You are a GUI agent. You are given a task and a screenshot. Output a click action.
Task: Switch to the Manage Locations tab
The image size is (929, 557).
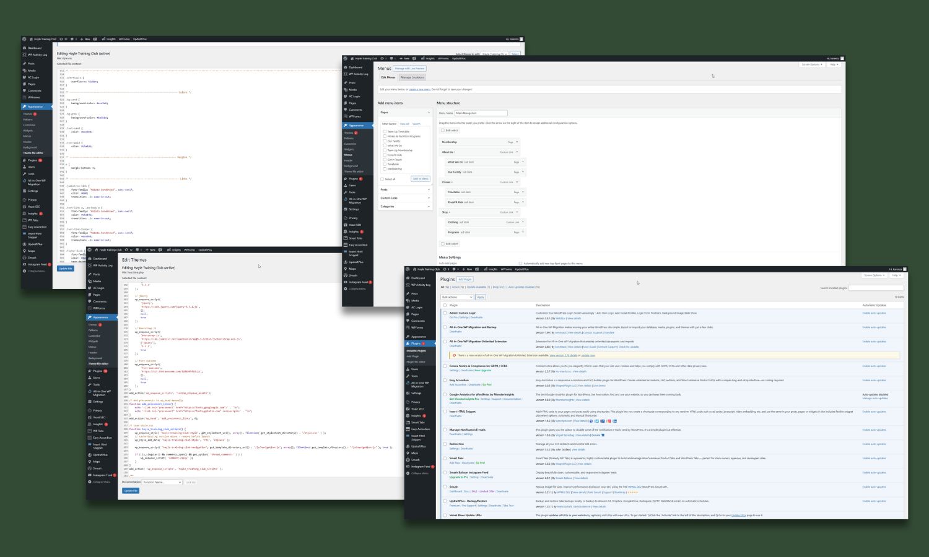tap(412, 77)
